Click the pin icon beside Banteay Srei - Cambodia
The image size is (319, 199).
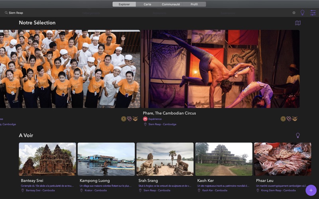click(23, 191)
